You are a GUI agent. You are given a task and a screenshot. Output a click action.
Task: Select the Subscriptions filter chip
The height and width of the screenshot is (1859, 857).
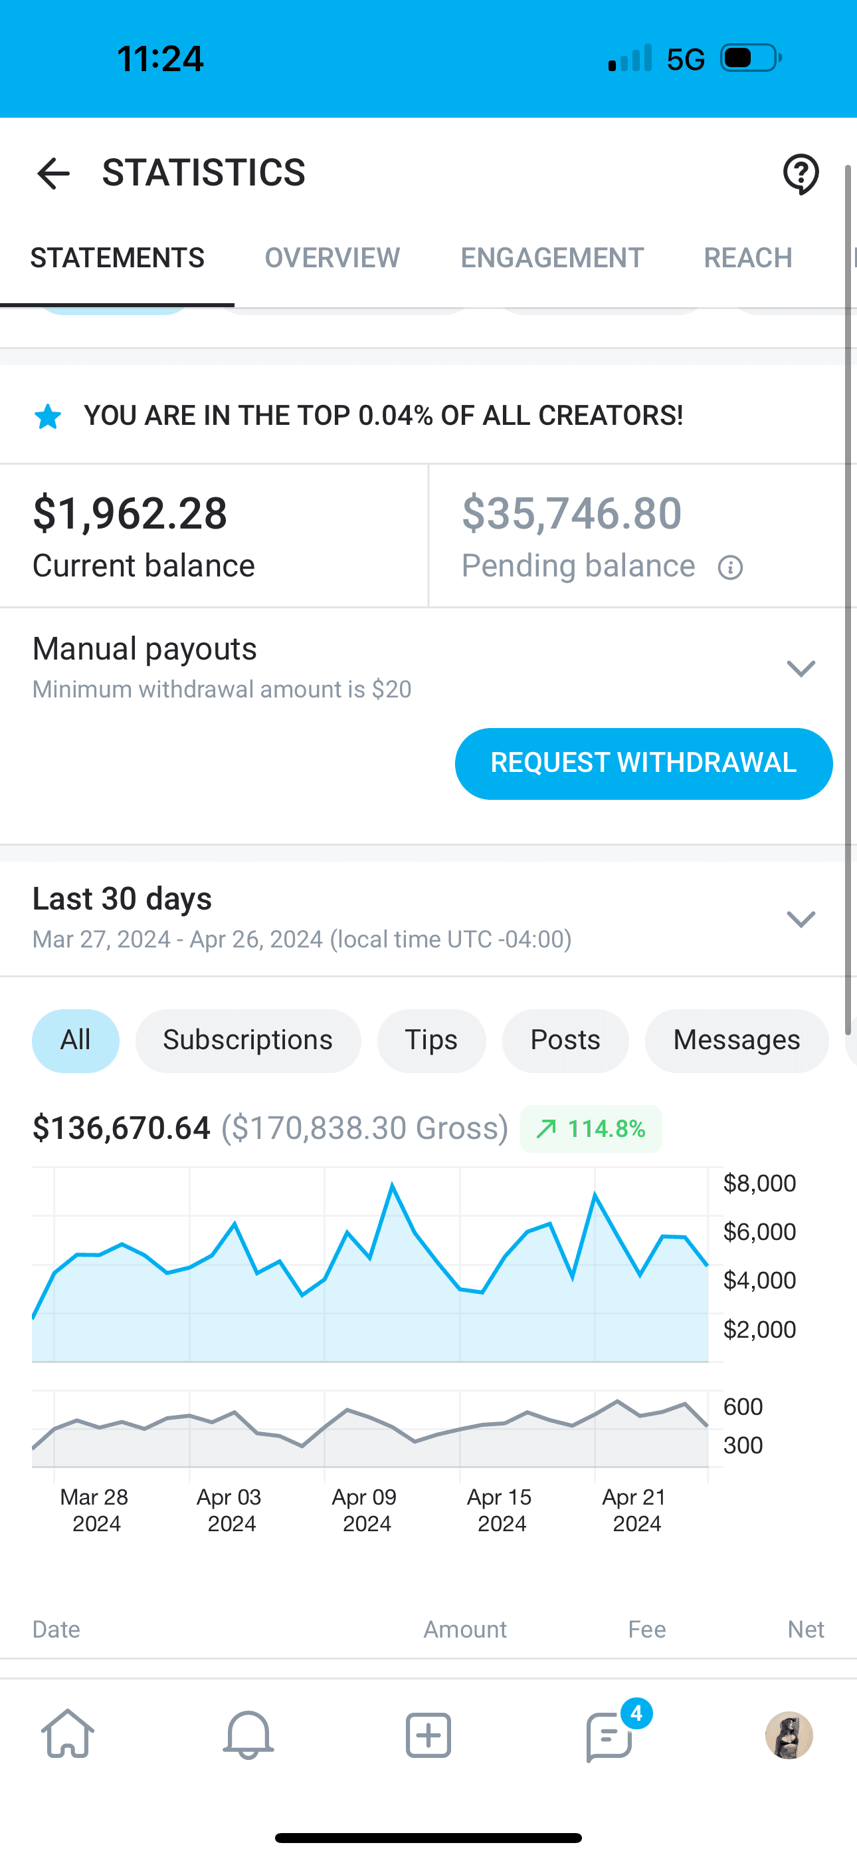coord(248,1041)
